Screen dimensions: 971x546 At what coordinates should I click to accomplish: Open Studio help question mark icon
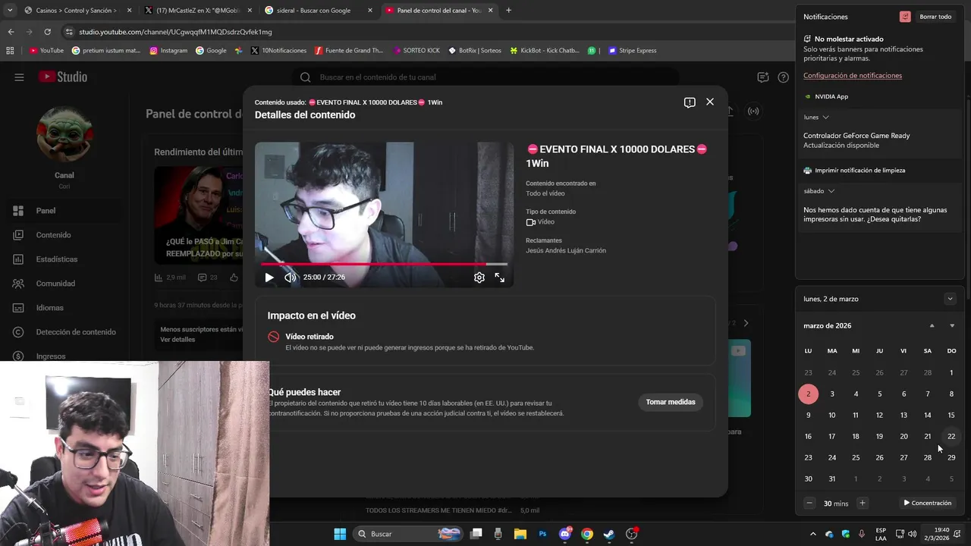784,77
